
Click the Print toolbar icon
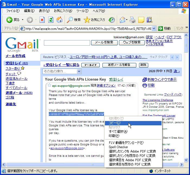133,20
